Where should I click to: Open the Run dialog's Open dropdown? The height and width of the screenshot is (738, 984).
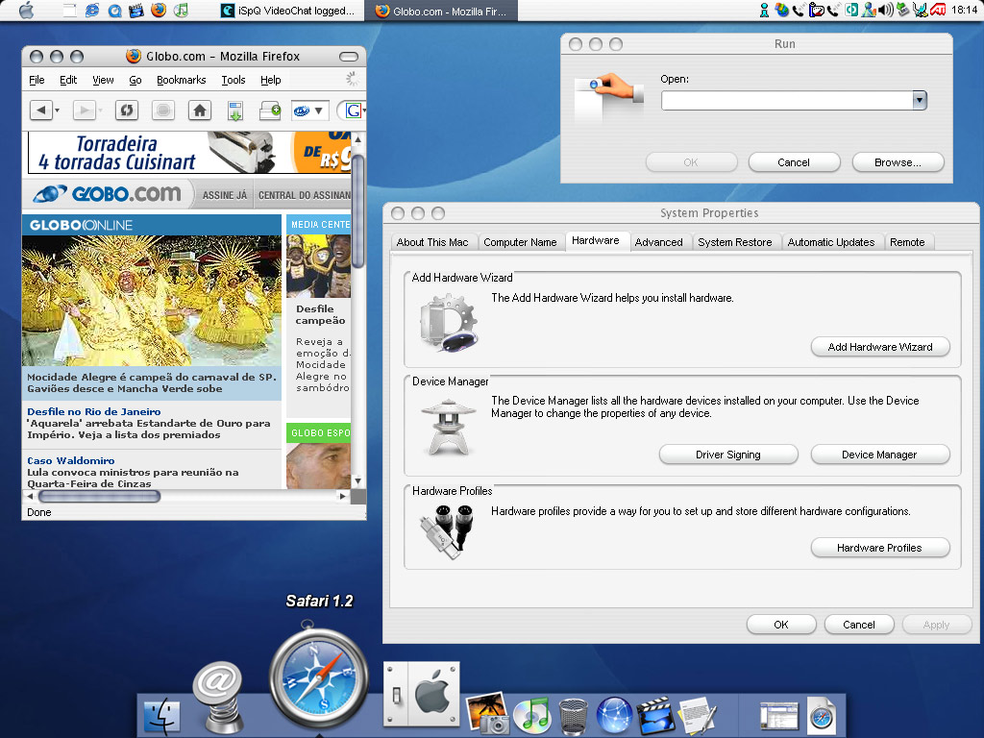[x=920, y=100]
